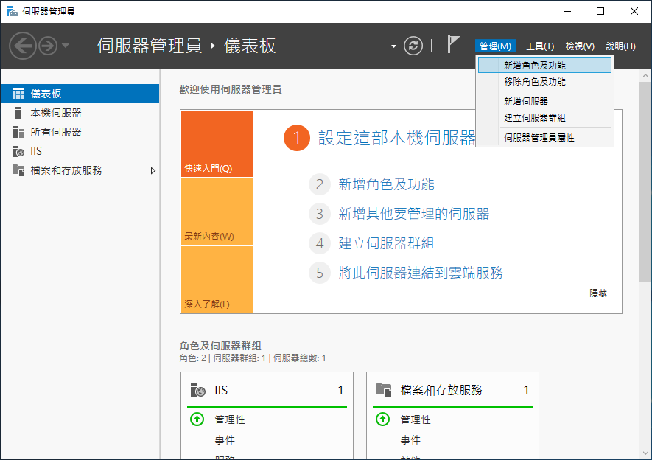Viewport: 652px width, 460px height.
Task: Open the navigation history dropdown arrow
Action: [66, 46]
